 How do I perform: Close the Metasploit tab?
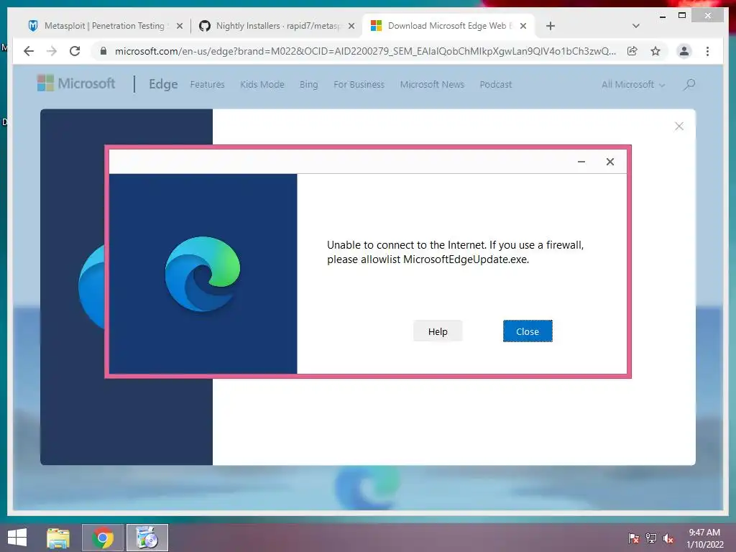[179, 26]
